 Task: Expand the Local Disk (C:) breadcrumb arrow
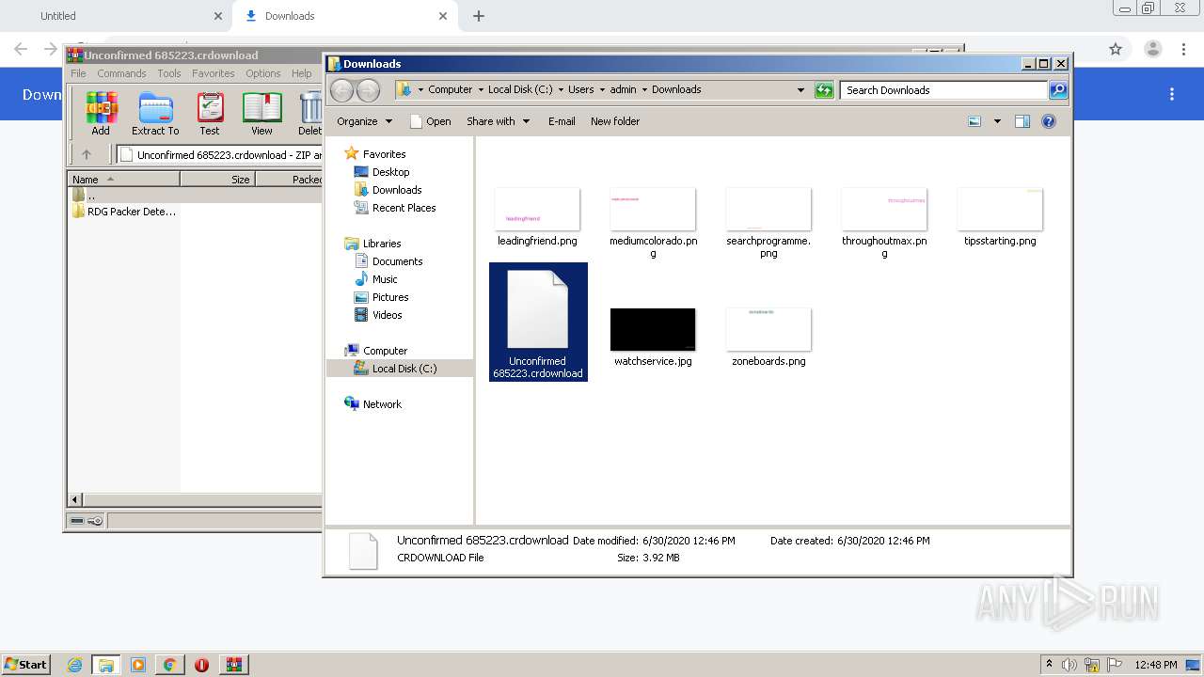(561, 90)
